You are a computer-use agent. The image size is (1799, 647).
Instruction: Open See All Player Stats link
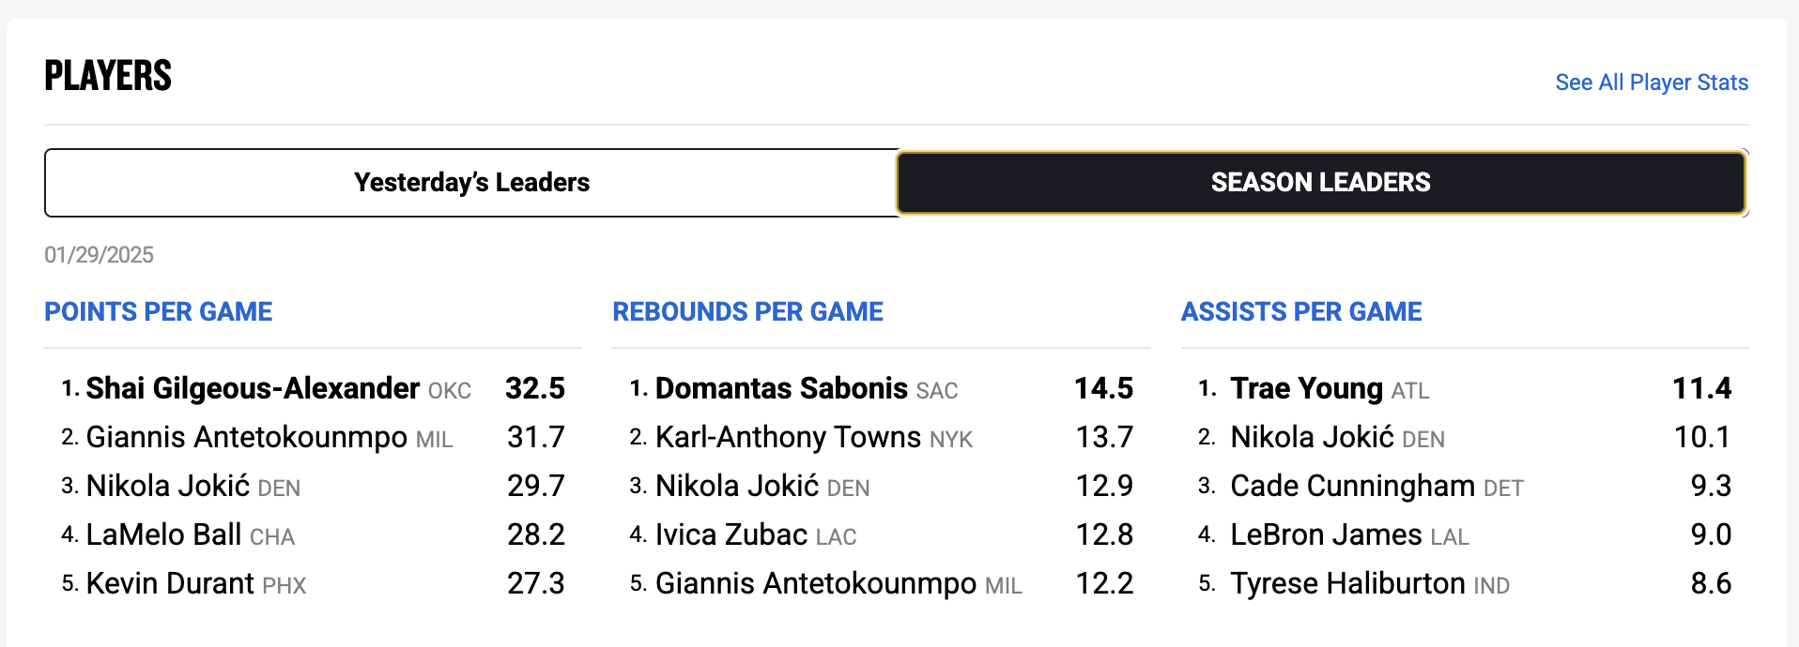pyautogui.click(x=1652, y=83)
